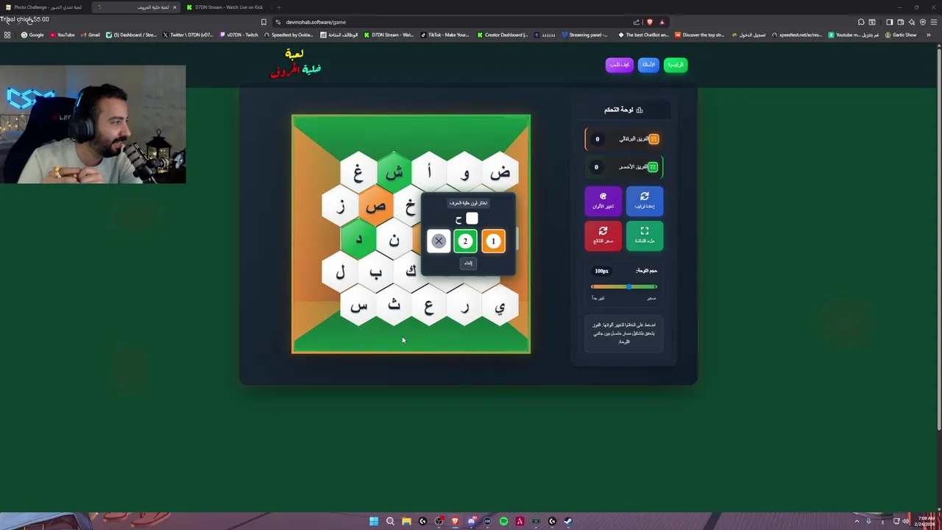
Task: Click the red reset results button
Action: click(x=603, y=236)
